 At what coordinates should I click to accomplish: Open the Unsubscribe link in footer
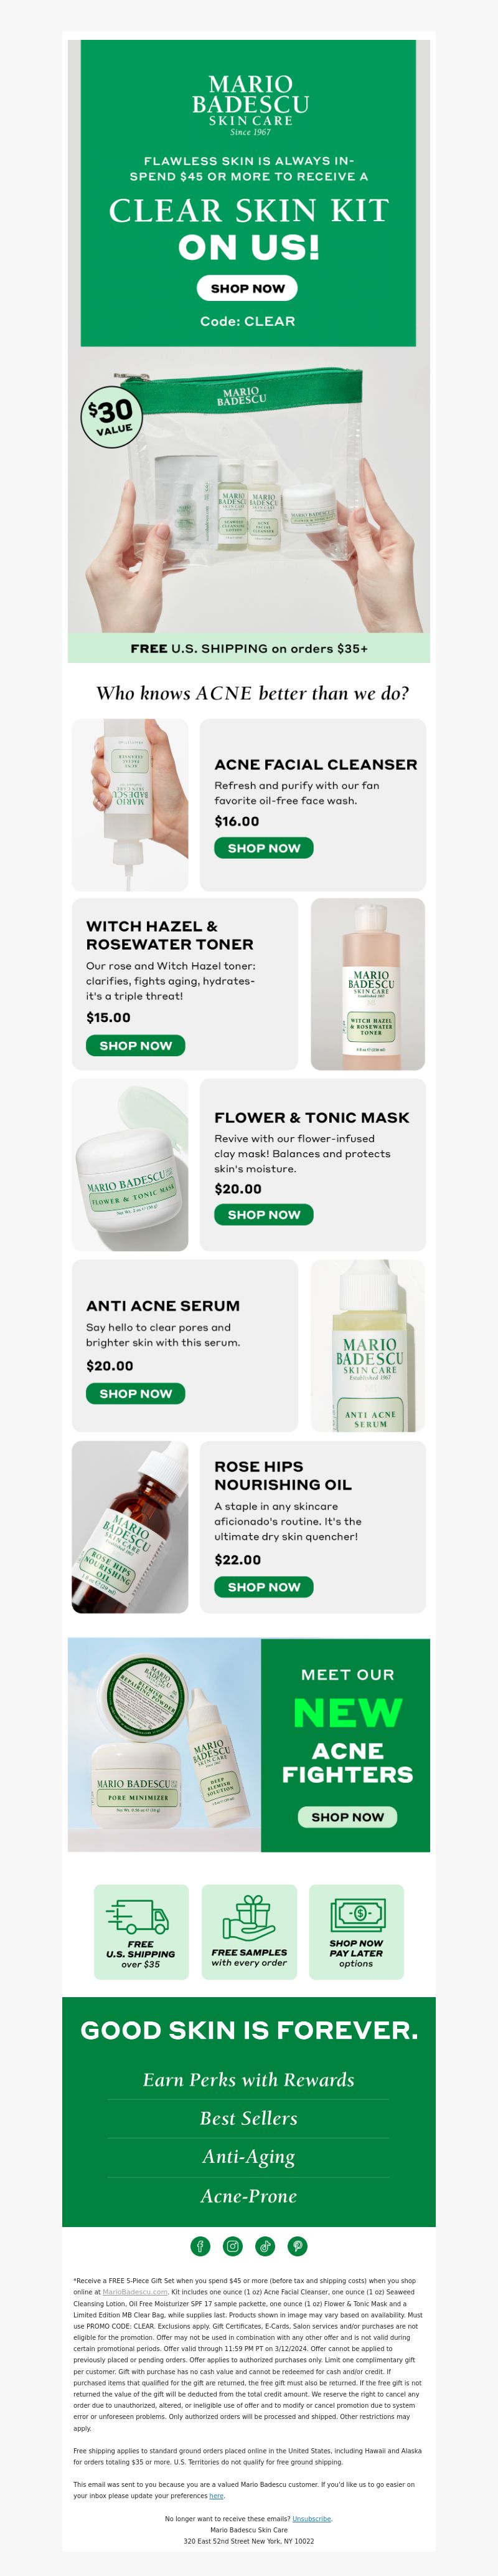(311, 2519)
